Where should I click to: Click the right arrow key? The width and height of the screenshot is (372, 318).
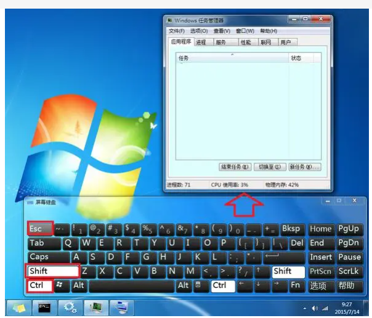click(x=279, y=286)
